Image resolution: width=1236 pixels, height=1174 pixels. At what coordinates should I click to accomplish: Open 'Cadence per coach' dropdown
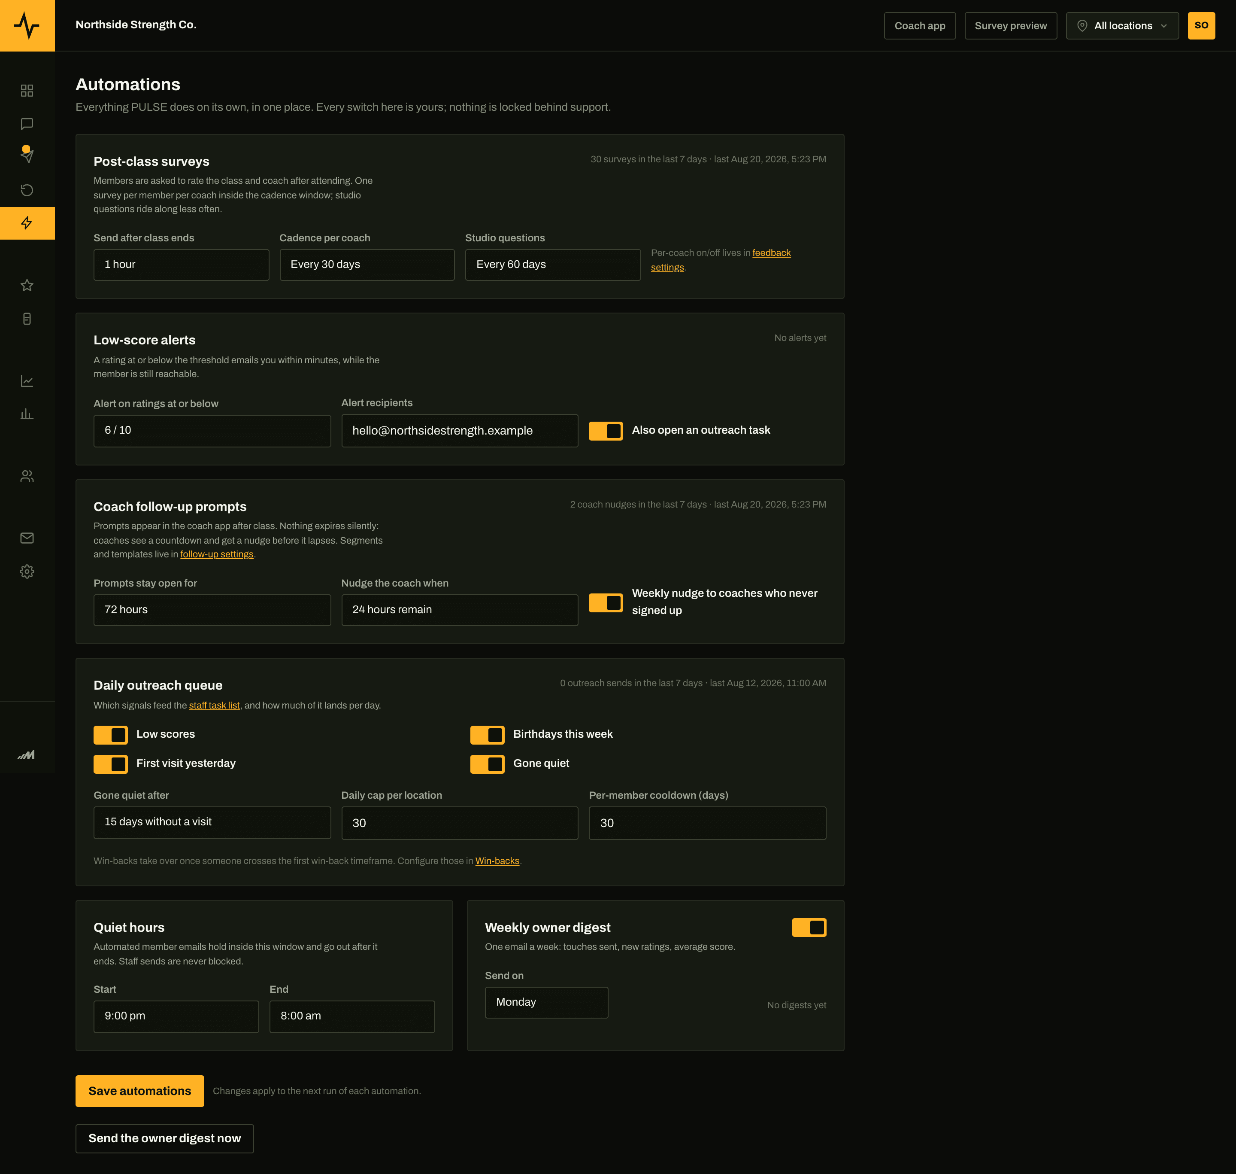tap(367, 265)
